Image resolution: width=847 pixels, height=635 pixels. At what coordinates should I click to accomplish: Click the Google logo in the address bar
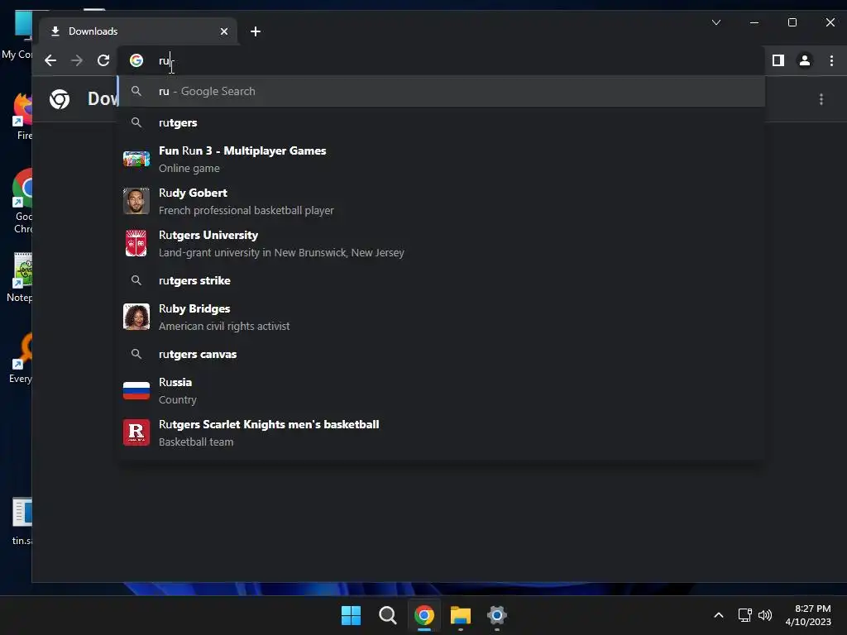[136, 60]
